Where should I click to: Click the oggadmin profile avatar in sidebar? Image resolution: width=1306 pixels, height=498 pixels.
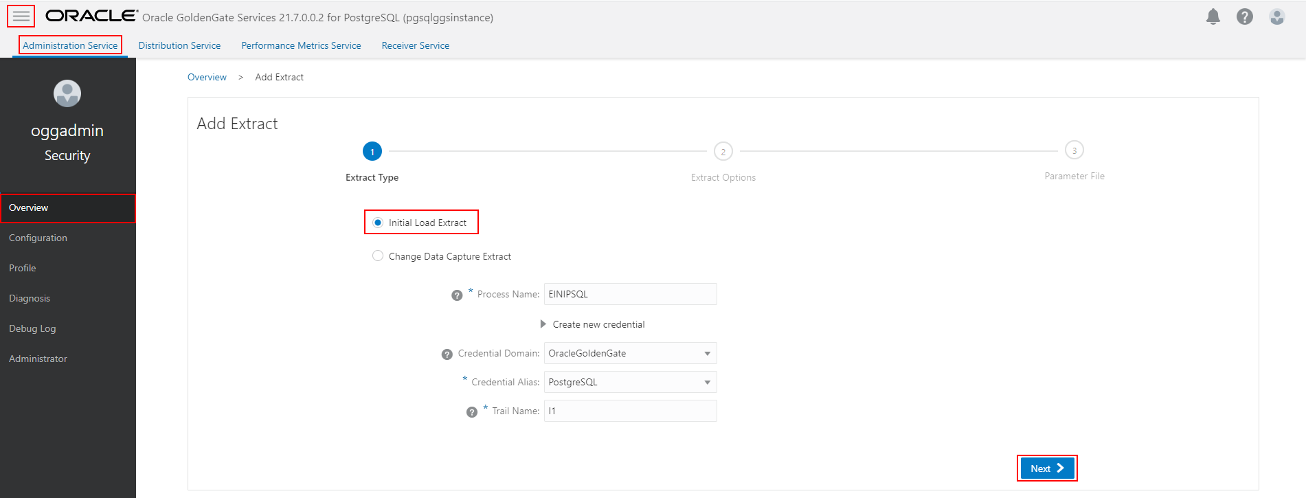point(67,93)
